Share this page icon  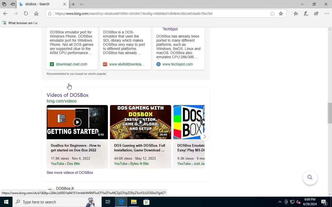click(316, 13)
